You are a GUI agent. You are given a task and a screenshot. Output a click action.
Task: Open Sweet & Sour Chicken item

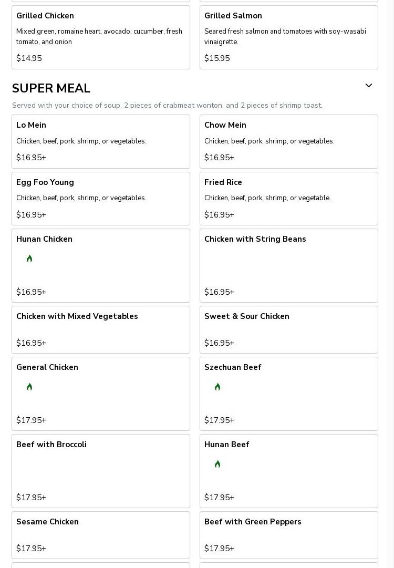[x=288, y=329]
